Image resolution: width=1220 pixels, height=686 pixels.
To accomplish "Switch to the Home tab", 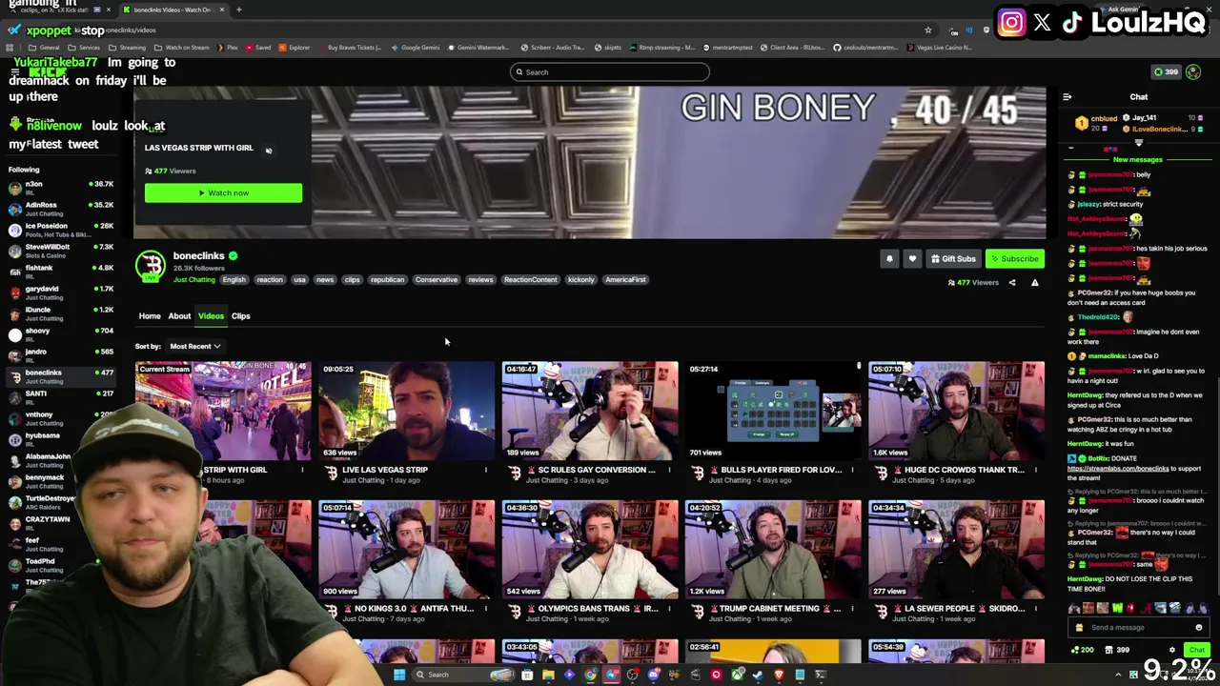I will tap(150, 316).
